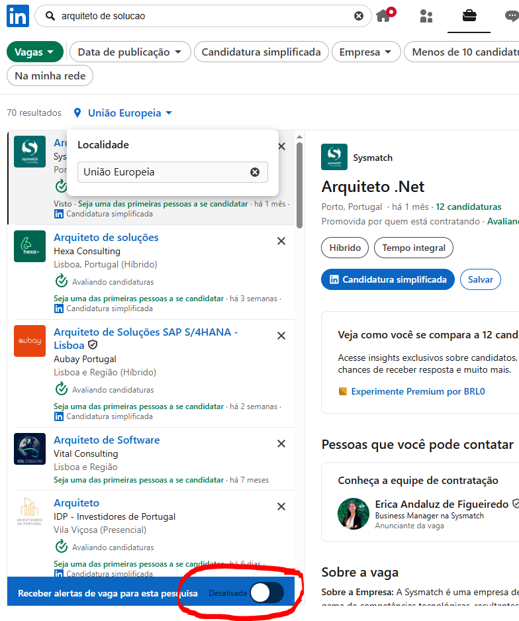
Task: Open the My Network people icon
Action: coord(426,16)
